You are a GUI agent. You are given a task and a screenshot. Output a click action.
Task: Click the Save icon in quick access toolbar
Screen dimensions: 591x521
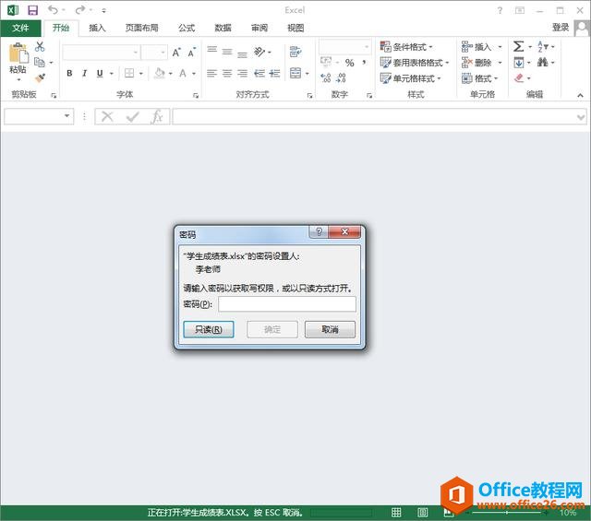click(32, 10)
